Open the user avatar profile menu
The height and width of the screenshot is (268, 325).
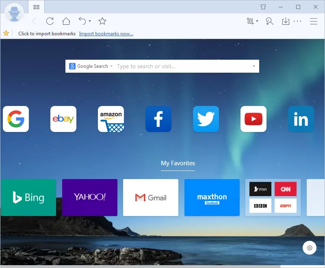pos(14,13)
